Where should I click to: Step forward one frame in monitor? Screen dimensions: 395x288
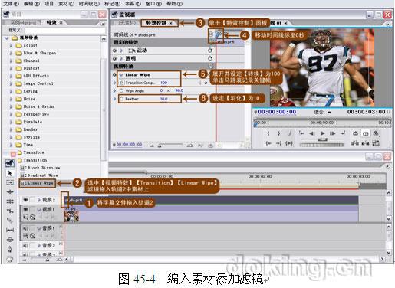[332, 133]
